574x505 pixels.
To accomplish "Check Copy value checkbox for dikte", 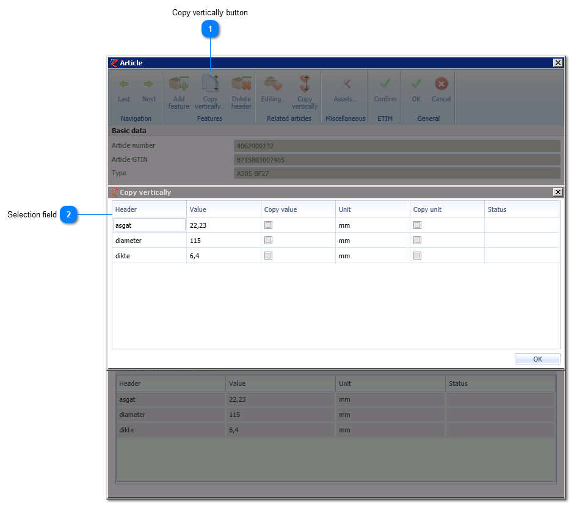I will point(268,256).
